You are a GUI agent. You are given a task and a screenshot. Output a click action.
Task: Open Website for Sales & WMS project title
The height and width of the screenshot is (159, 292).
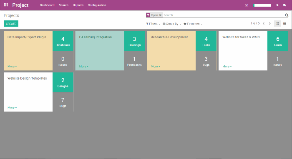point(241,37)
